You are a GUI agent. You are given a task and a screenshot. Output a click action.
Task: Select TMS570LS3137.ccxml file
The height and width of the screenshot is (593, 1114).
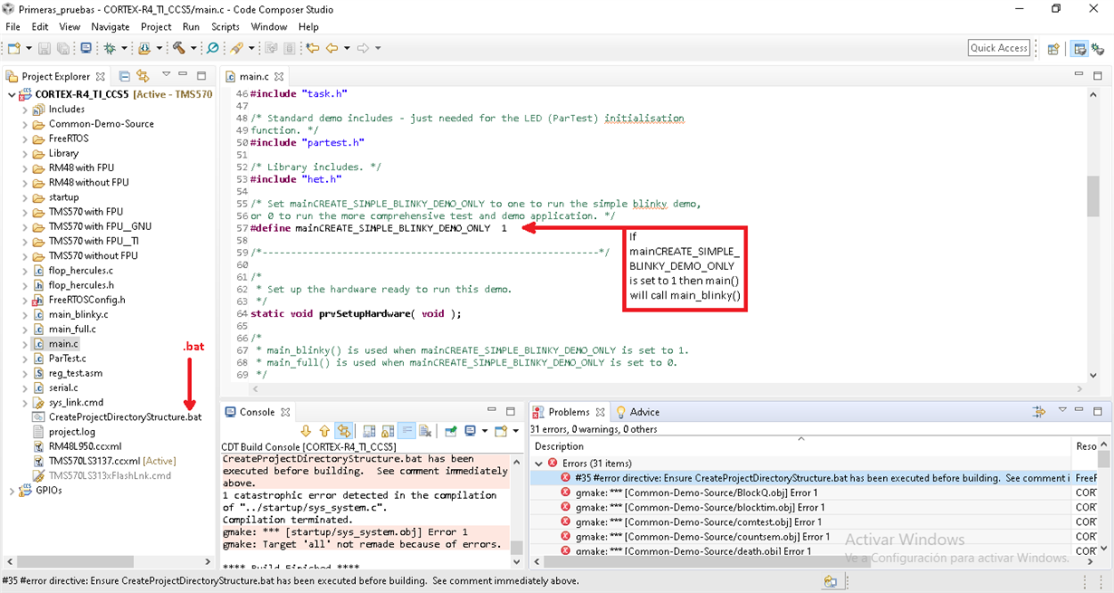104,461
